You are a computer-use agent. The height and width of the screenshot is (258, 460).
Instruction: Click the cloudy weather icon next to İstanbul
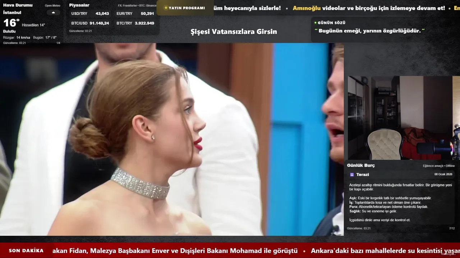tap(53, 13)
